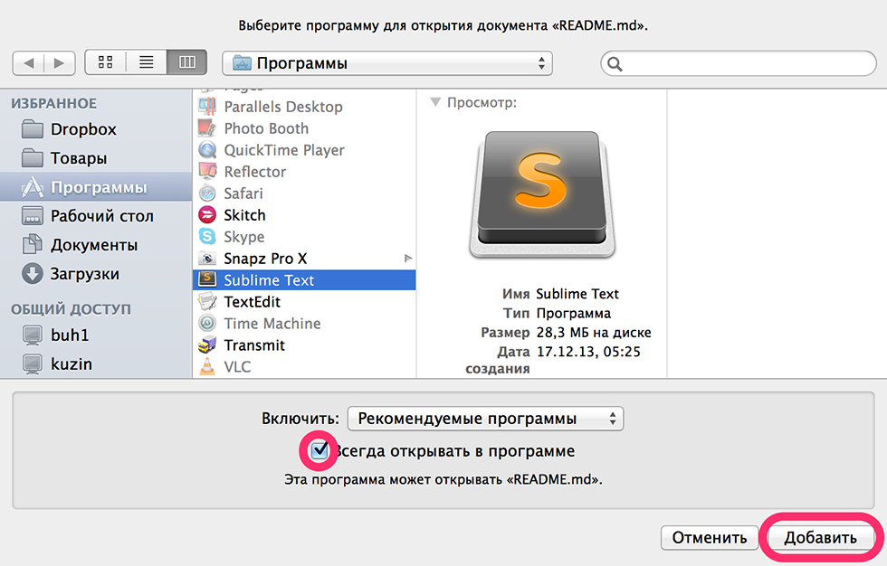
Task: Expand Snapz Pro X folder arrow
Action: (x=408, y=259)
